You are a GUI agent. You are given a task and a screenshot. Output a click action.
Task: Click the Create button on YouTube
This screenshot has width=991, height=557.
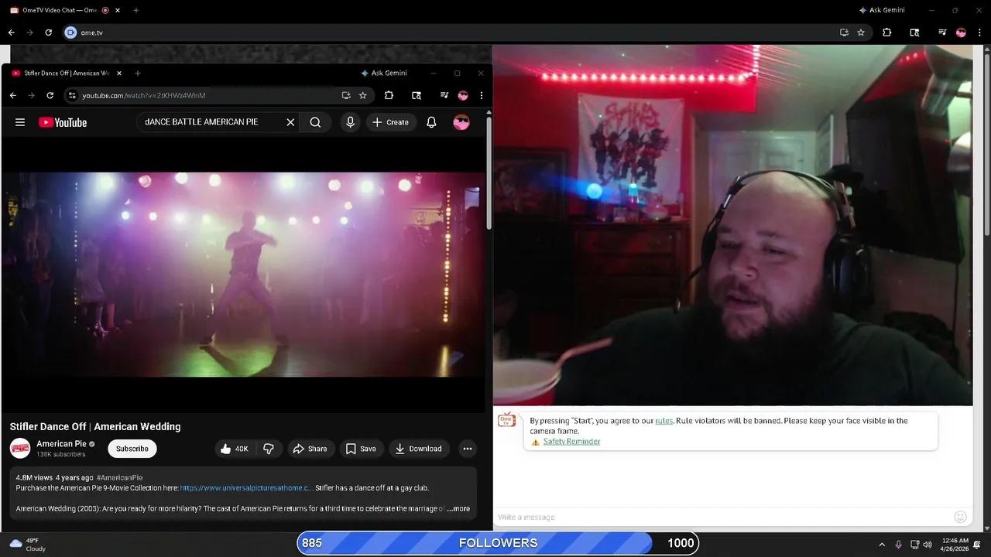tap(390, 122)
